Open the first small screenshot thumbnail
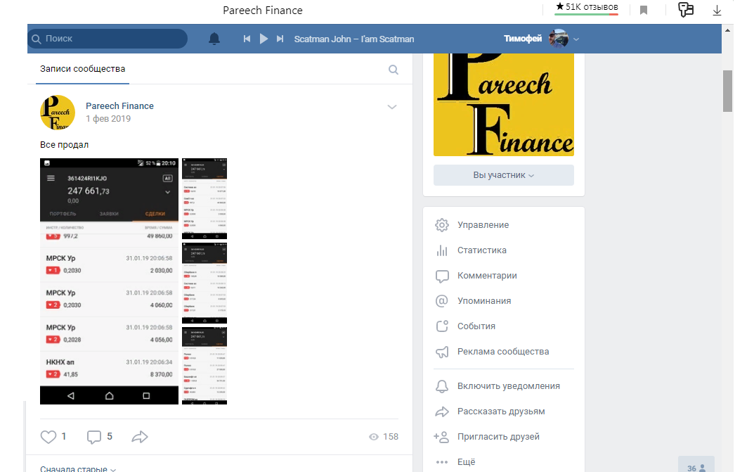The image size is (754, 472). pos(204,198)
